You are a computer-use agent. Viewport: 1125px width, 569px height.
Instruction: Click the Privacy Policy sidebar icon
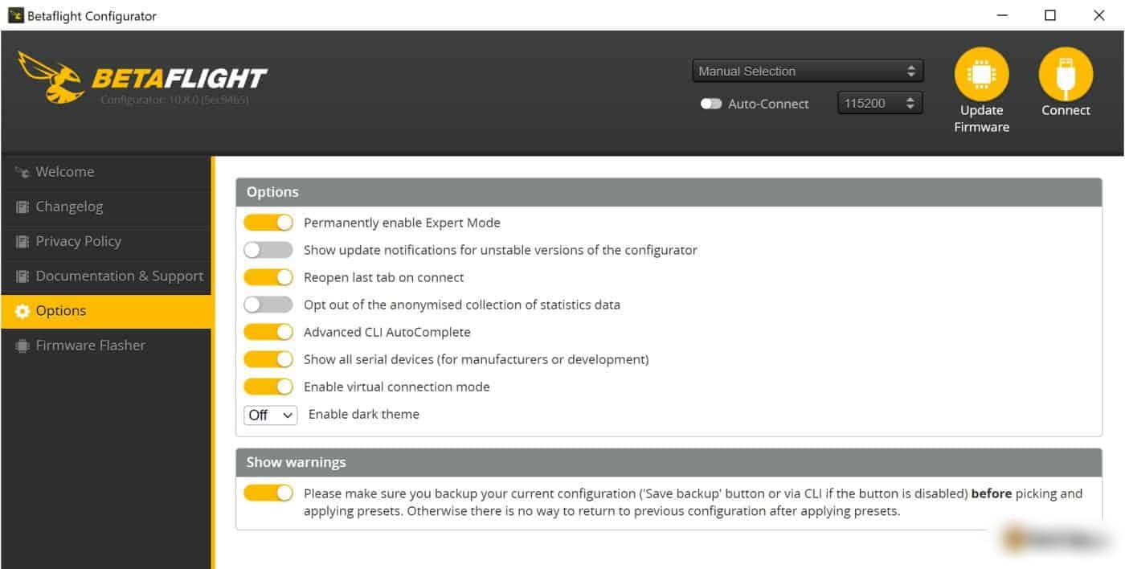pyautogui.click(x=22, y=241)
